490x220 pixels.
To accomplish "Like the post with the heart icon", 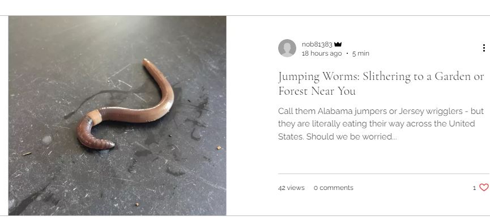I will [484, 188].
